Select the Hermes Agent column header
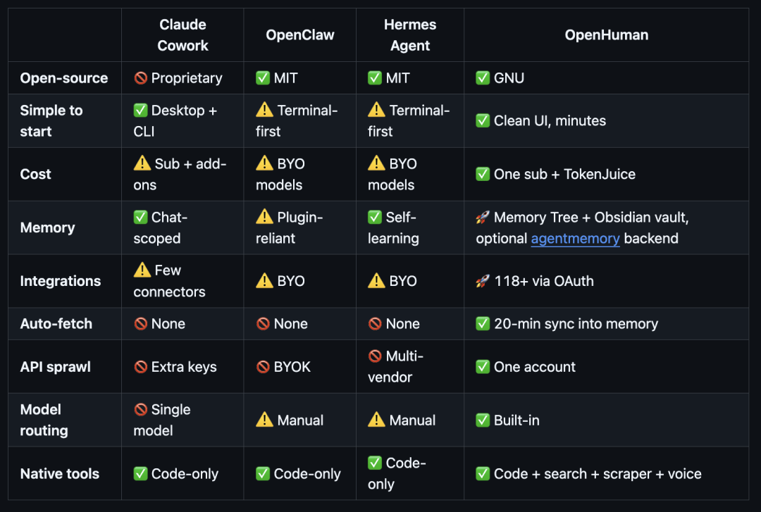Image resolution: width=761 pixels, height=512 pixels. [410, 35]
